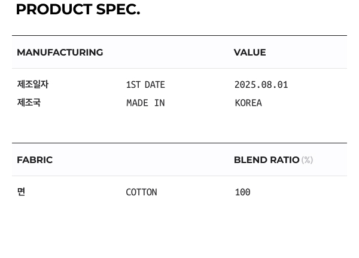
Task: Select the 면 fabric label
Action: [x=21, y=192]
